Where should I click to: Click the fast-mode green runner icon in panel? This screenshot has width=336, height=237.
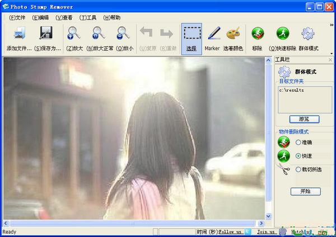pyautogui.click(x=284, y=156)
